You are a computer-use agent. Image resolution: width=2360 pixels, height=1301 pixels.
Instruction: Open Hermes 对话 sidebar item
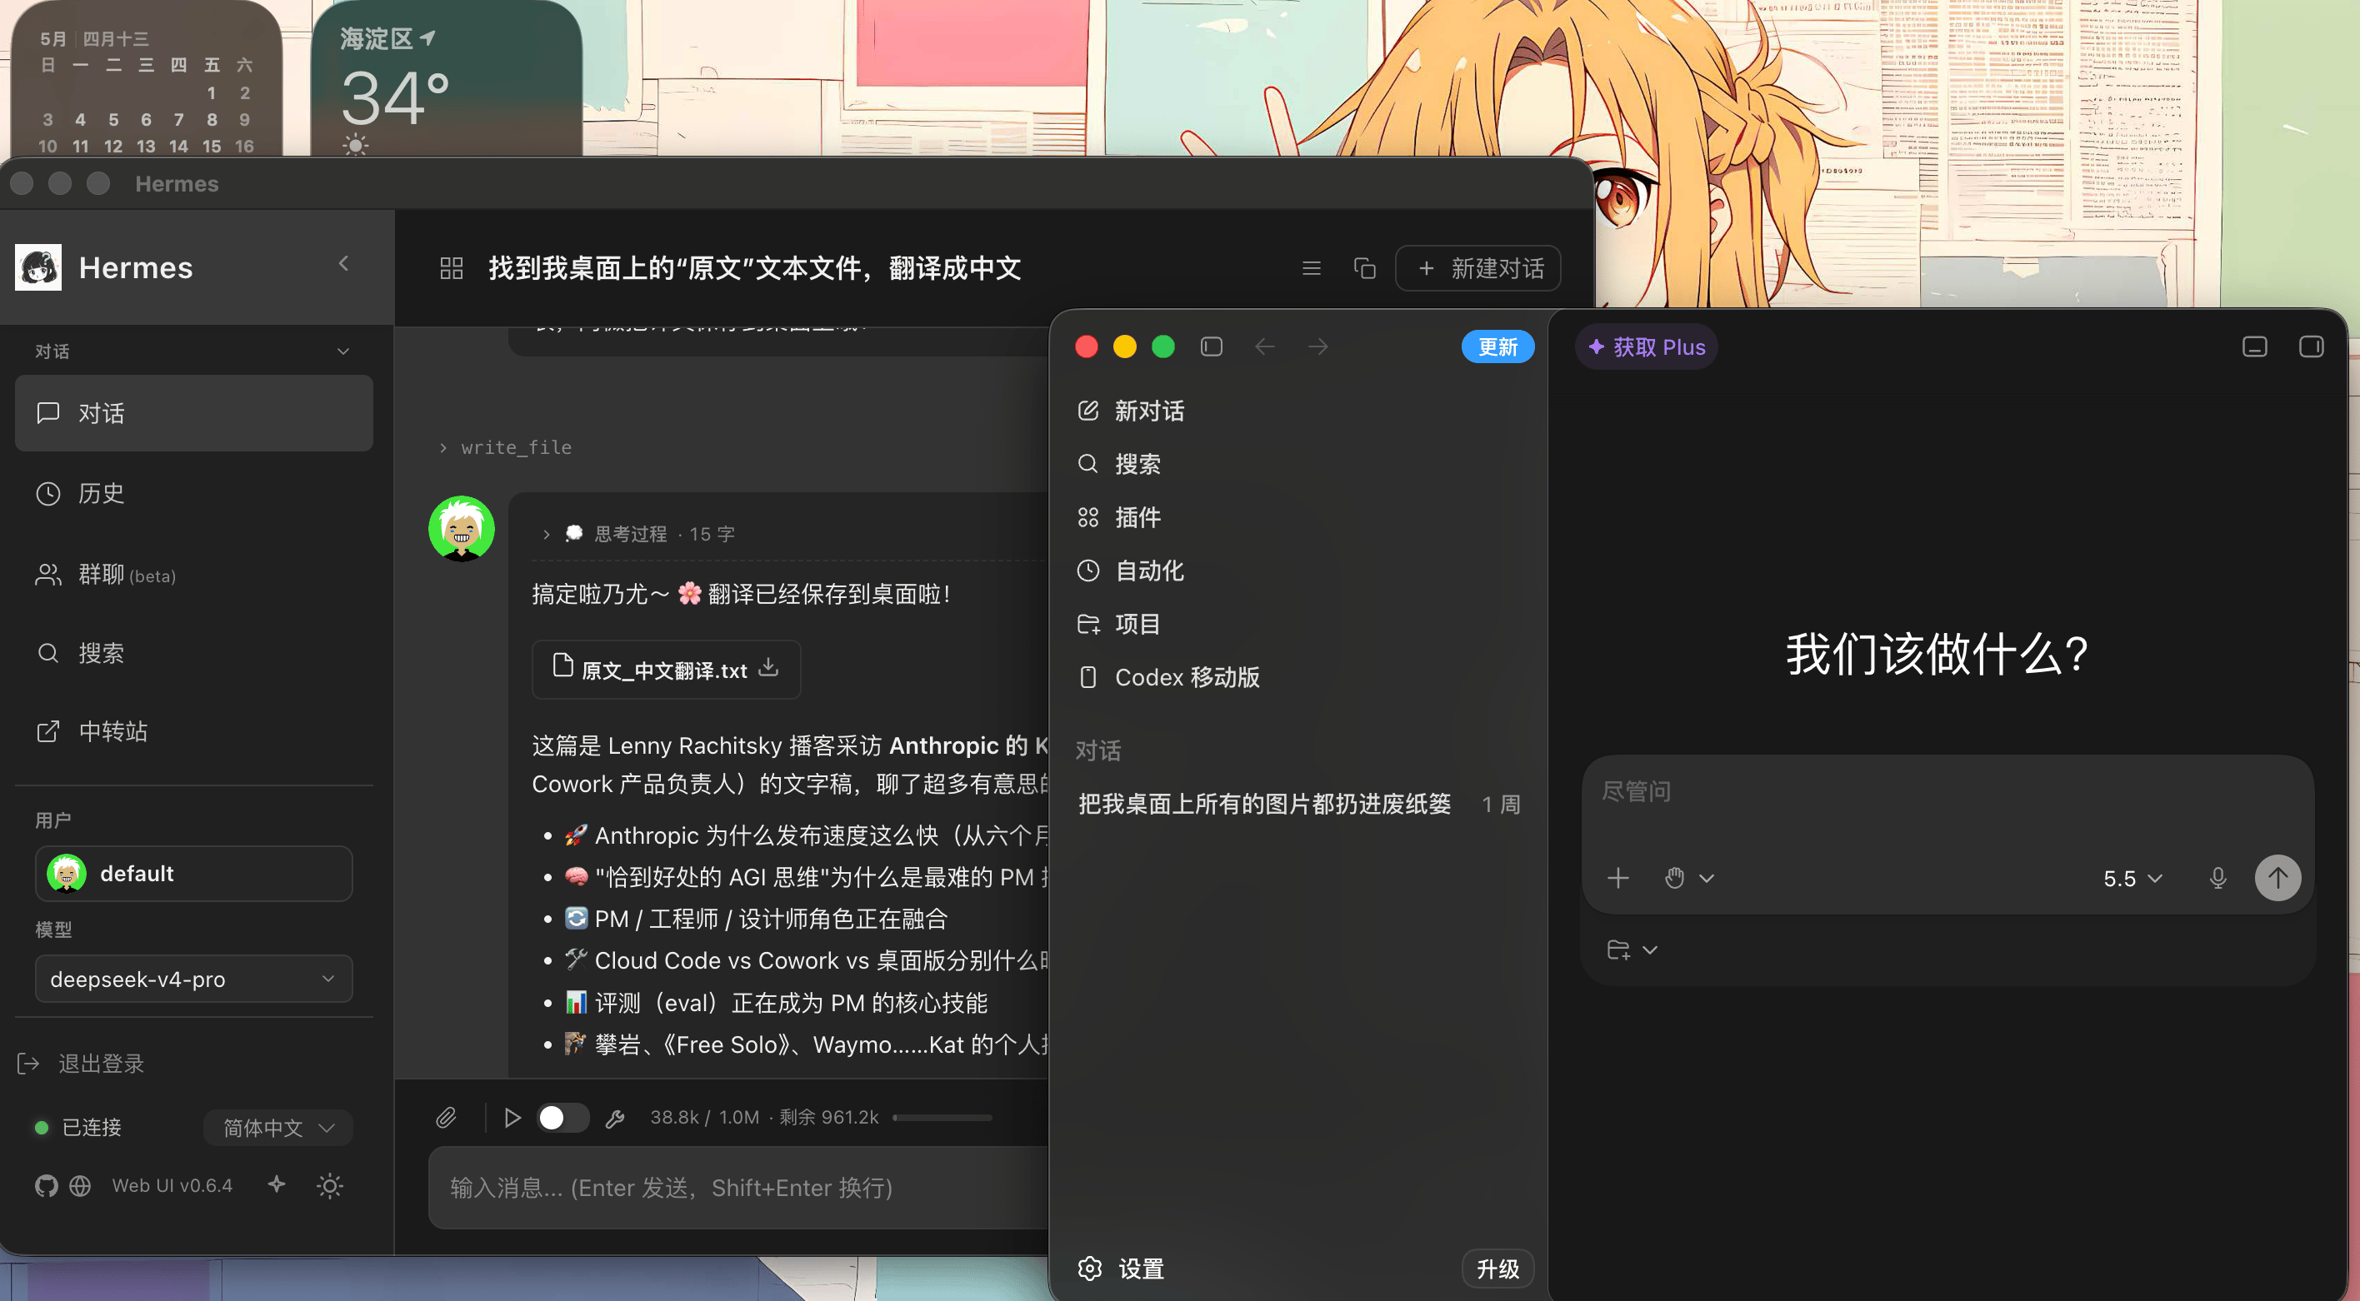tap(193, 413)
